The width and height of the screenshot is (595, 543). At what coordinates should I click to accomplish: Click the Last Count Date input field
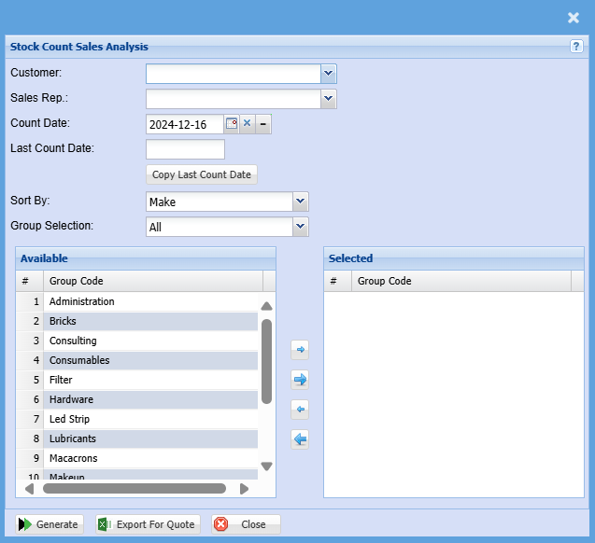click(185, 149)
